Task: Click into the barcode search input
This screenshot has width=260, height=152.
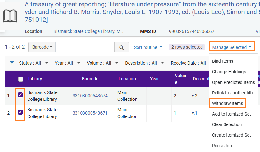Action: [x=85, y=47]
